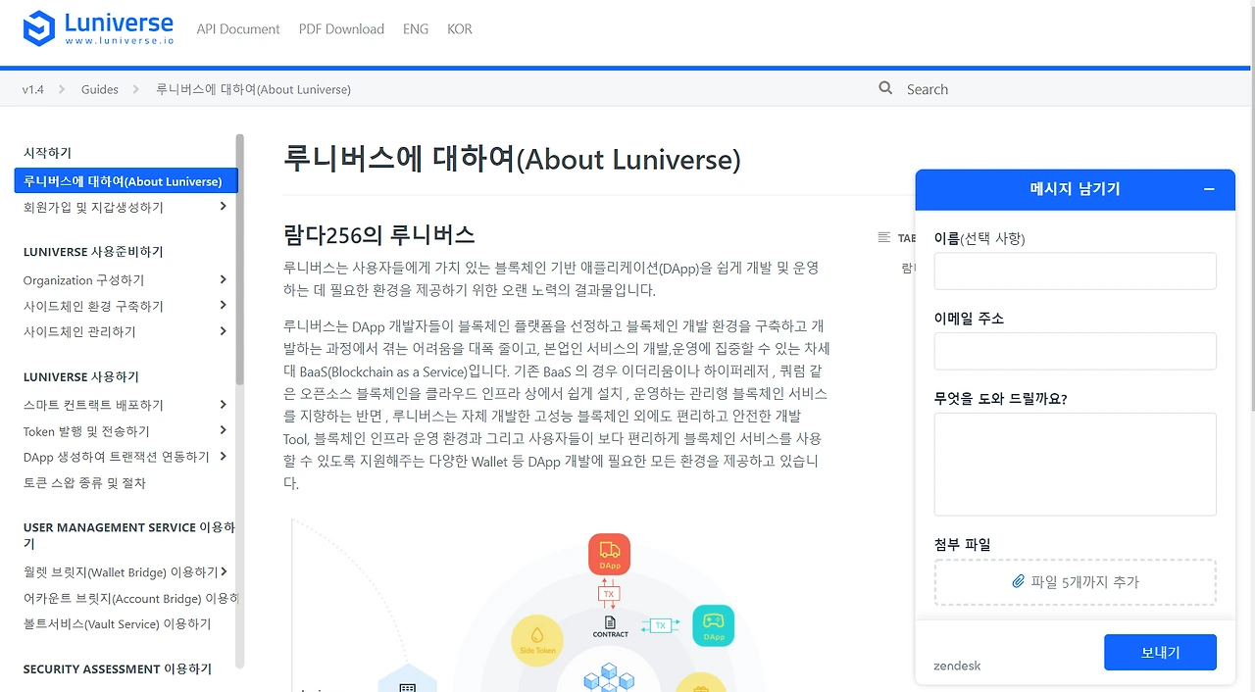This screenshot has width=1255, height=692.
Task: Click the paperclip attachment icon
Action: click(1021, 581)
